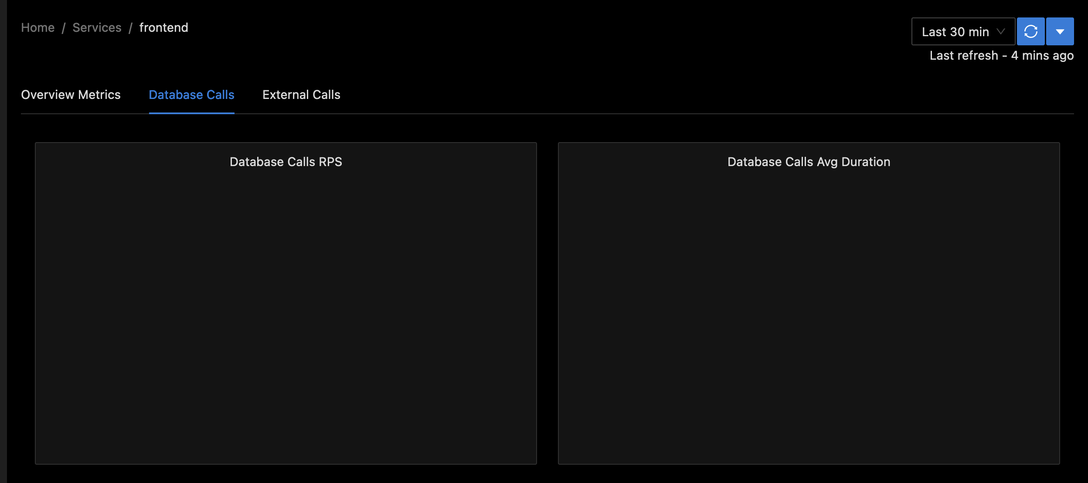Click the Last refresh status text
This screenshot has height=483, width=1088.
pyautogui.click(x=1001, y=56)
